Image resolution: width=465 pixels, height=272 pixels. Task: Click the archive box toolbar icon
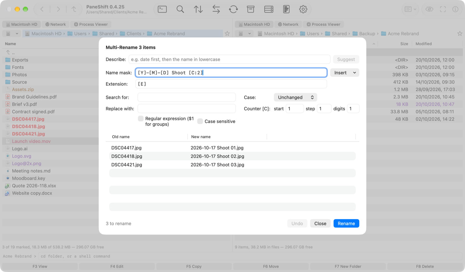click(251, 9)
